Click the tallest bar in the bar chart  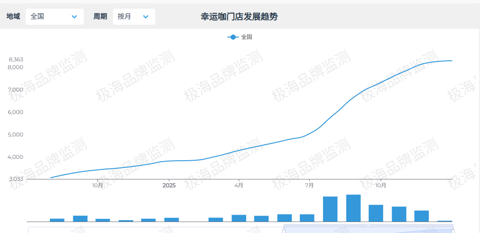(353, 208)
